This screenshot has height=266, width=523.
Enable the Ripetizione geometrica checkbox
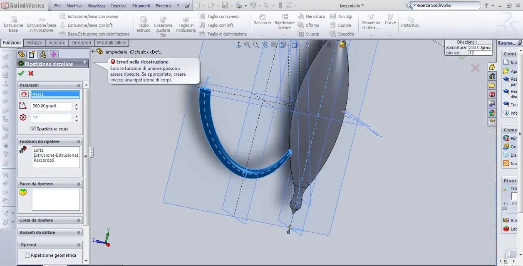coord(27,255)
